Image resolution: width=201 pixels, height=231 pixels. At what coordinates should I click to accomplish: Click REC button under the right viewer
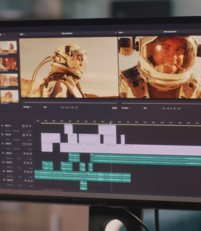tap(145, 108)
